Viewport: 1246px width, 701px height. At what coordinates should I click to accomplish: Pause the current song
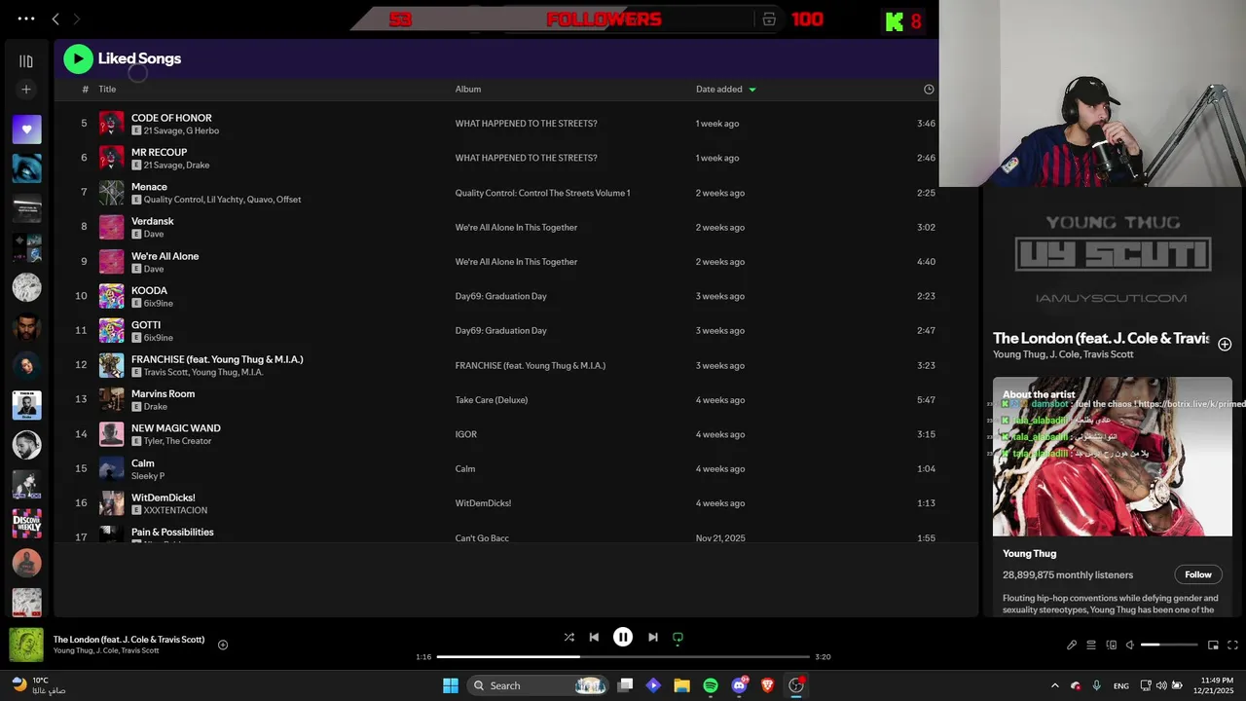coord(623,638)
